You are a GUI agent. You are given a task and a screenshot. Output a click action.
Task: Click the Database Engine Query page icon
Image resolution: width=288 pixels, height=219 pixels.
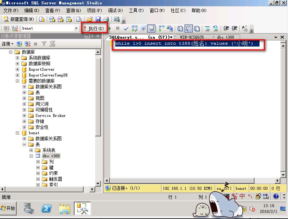pos(42,19)
